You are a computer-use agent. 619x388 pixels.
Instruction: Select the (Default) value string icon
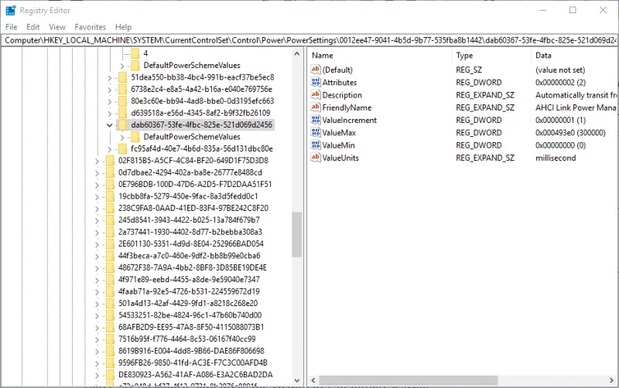(316, 70)
